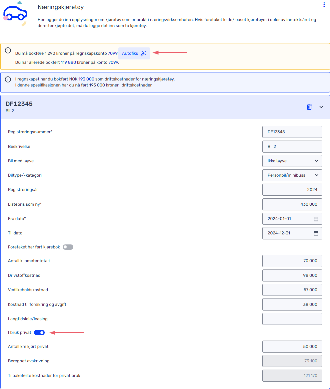Open the Bil med løyve dropdown
The image size is (330, 389).
(x=292, y=161)
